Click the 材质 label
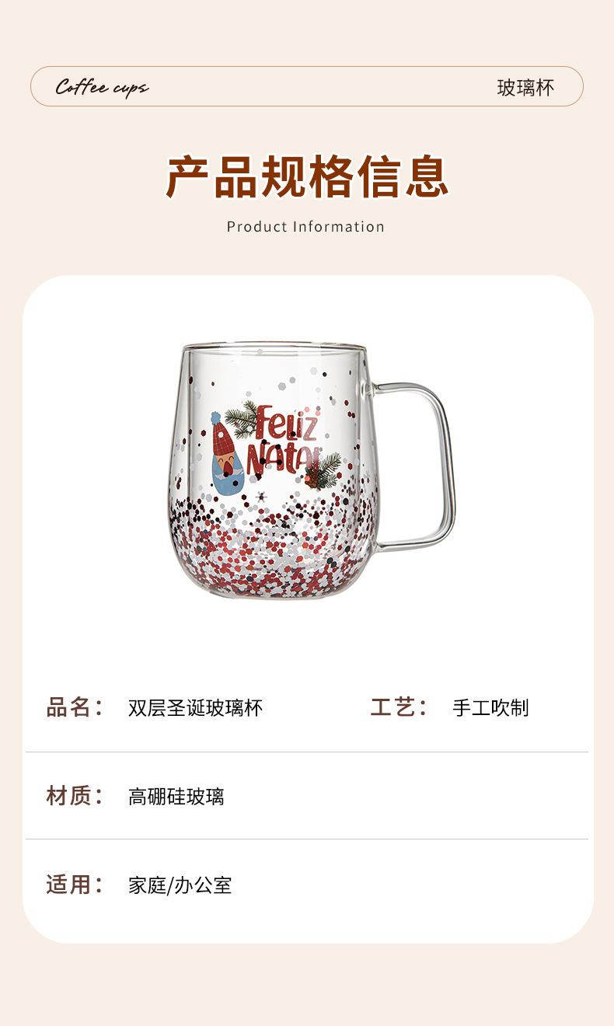614x1026 pixels. 75,796
